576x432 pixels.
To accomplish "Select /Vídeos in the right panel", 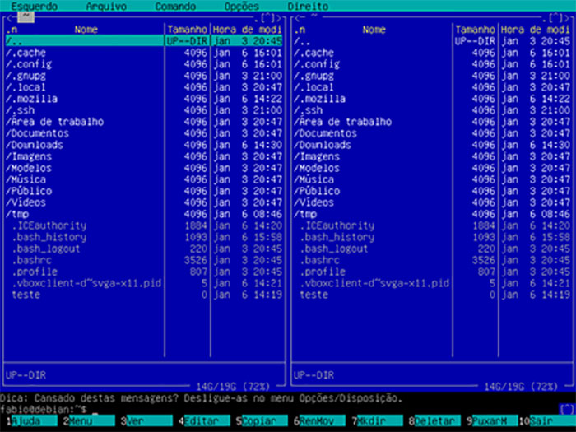I will (x=432, y=202).
